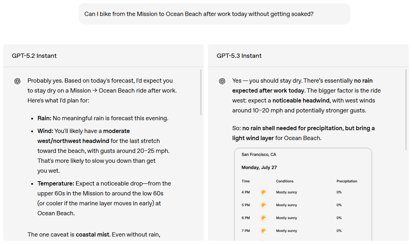Click the Time column header

246,181
